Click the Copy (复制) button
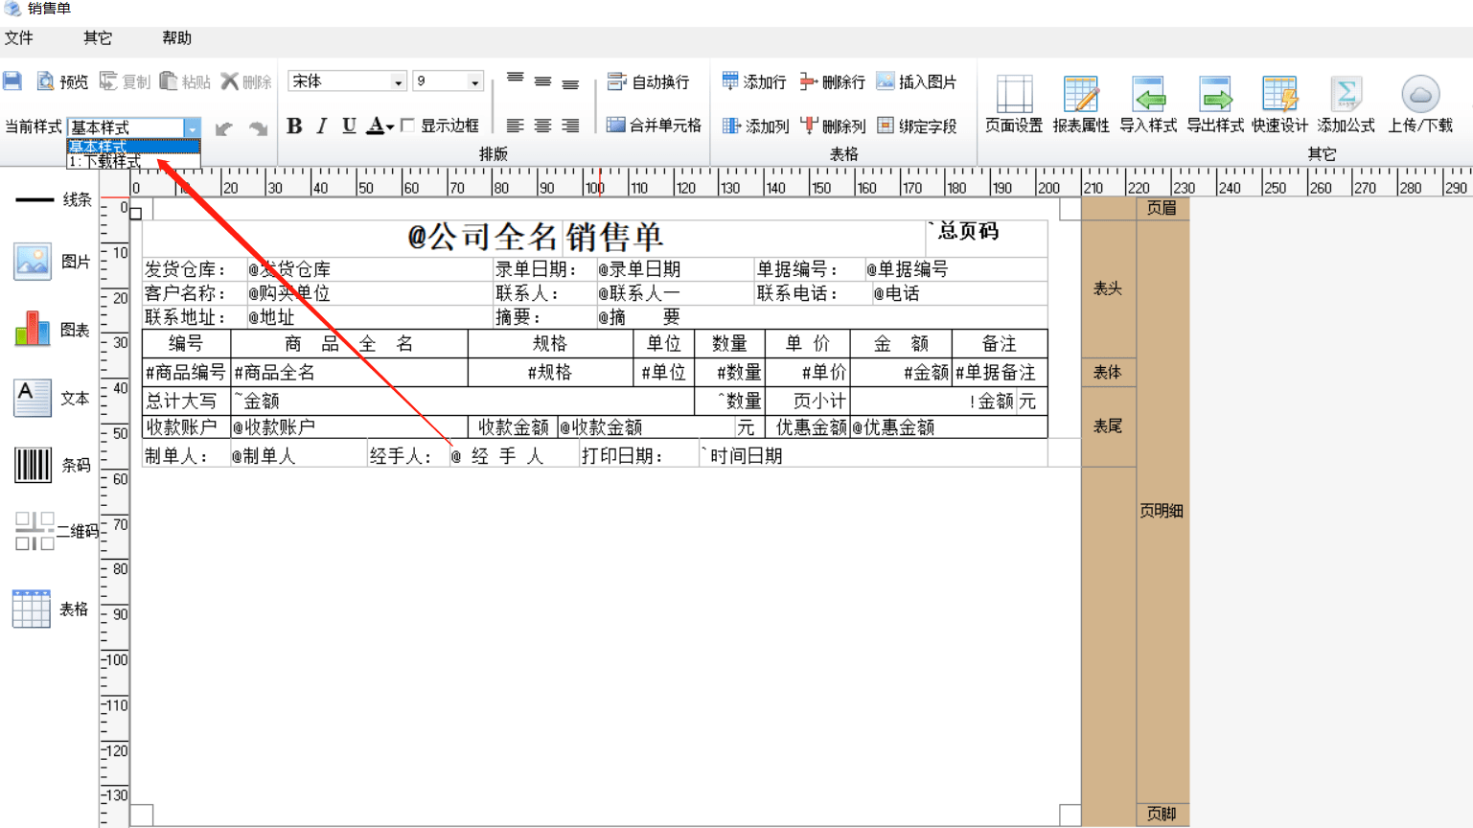Viewport: 1473px width, 828px height. [x=125, y=82]
